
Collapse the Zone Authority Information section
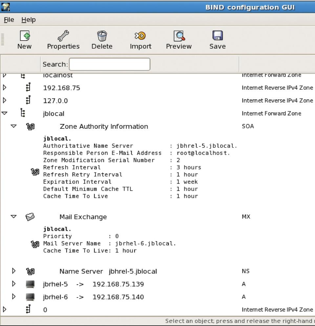(x=13, y=126)
